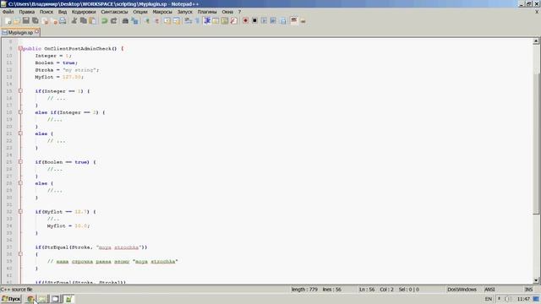The height and width of the screenshot is (304, 541).
Task: Open User Defined Language toolbar icon
Action: pyautogui.click(x=216, y=20)
